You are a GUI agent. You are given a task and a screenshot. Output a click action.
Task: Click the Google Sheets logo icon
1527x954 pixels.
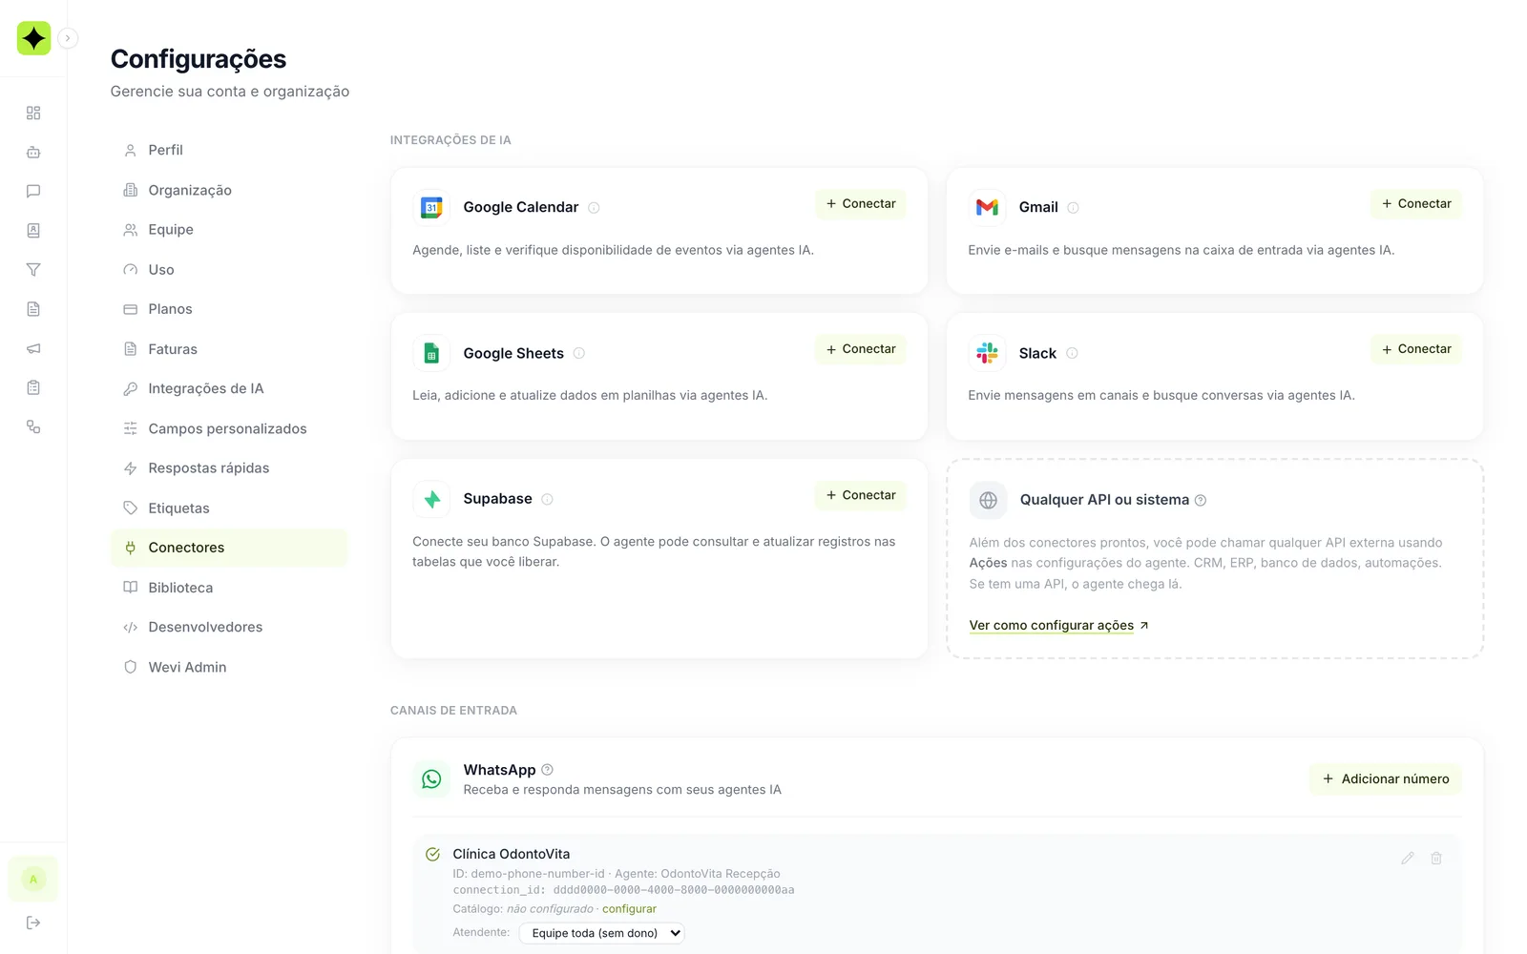(x=431, y=353)
